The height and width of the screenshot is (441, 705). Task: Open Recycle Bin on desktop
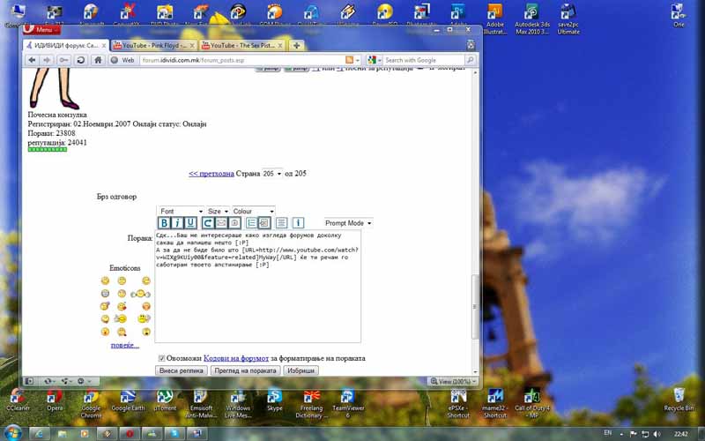pyautogui.click(x=679, y=400)
